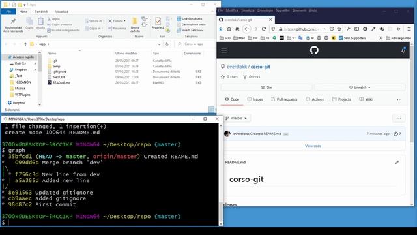The width and height of the screenshot is (417, 235).
Task: Open more repository tabs three-dot menu
Action: coord(399,99)
